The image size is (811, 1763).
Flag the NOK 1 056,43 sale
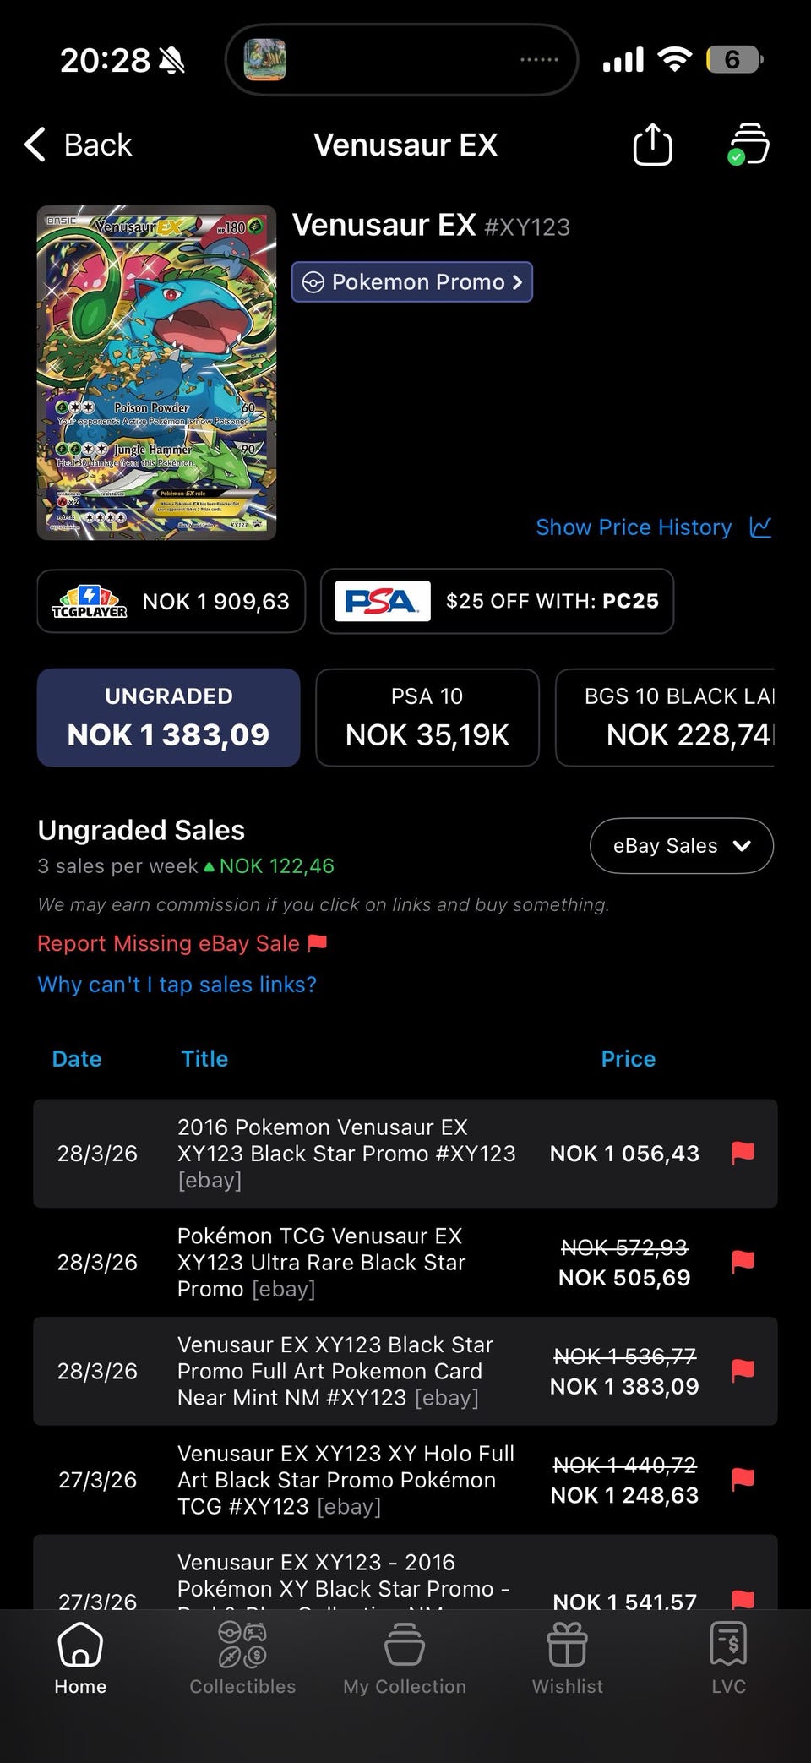743,1153
